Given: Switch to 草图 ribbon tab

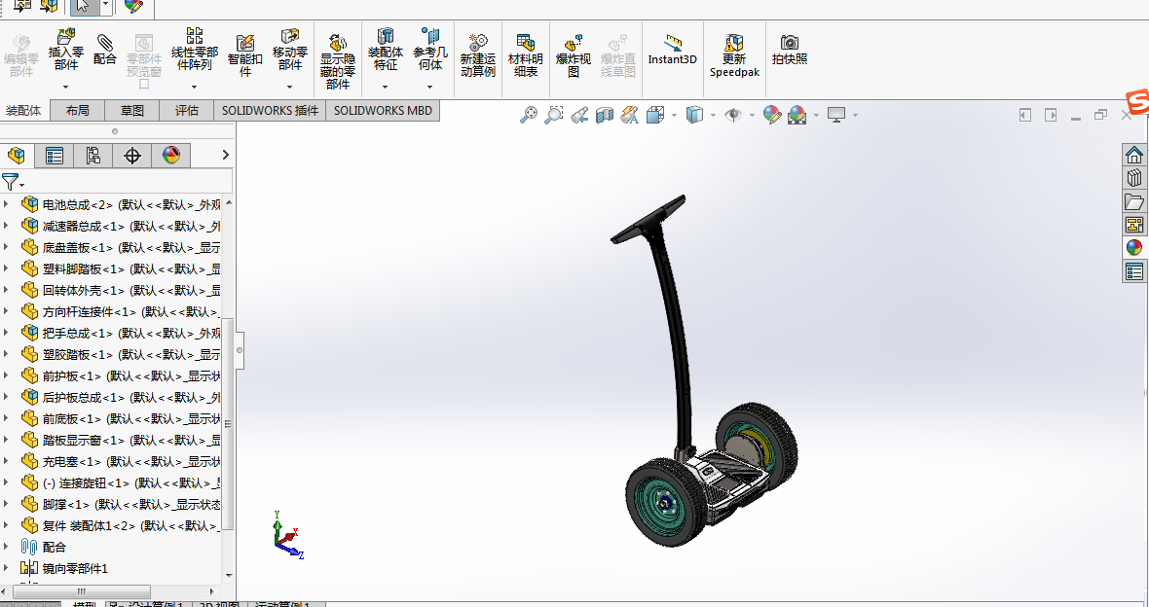Looking at the screenshot, I should click(131, 111).
